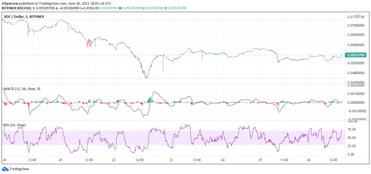Click the day 25 time axis label
Viewport: 371px width, 174px height.
pyautogui.click(x=261, y=160)
